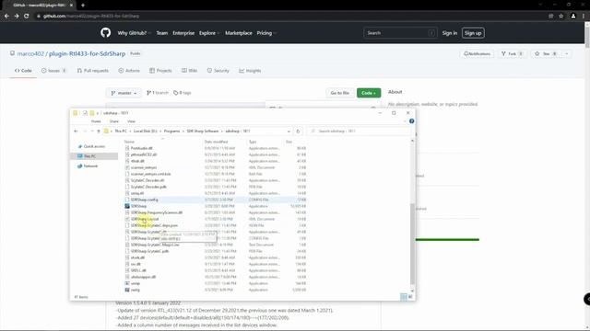Open the star list dropdown arrow
This screenshot has width=590, height=331.
[566, 53]
